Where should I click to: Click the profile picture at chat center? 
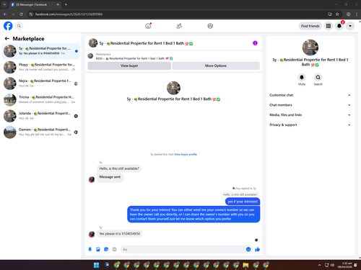173,88
